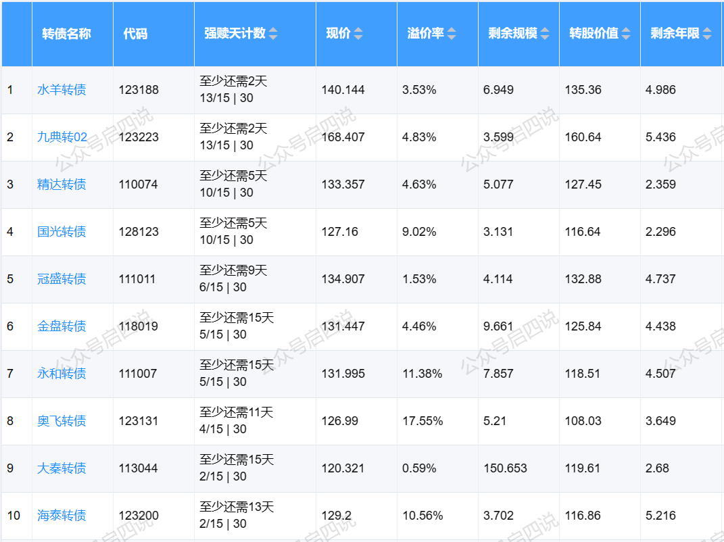Open the 水羊转债 link
Screen dimensions: 724x542
[62, 90]
